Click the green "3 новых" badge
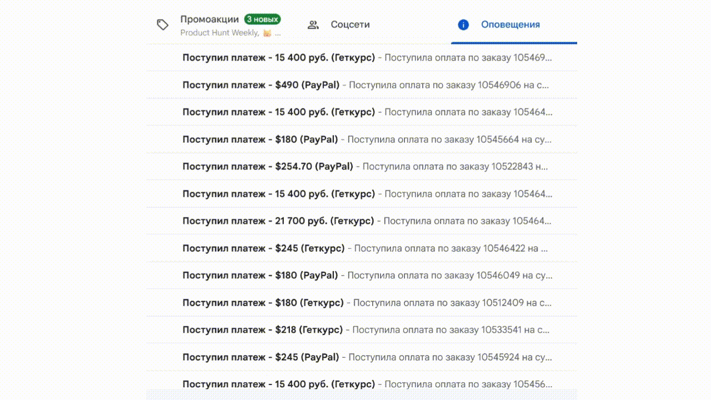Screen dimensions: 711x400 tap(262, 19)
